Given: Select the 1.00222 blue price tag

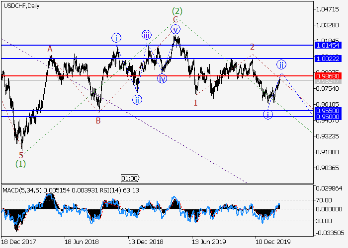Looking at the screenshot, I should coord(327,59).
